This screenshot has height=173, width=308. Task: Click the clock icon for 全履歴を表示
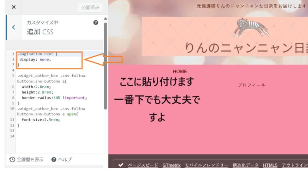(12, 159)
